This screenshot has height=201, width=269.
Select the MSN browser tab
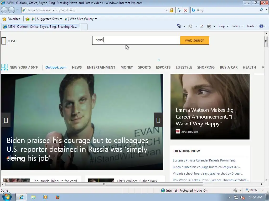(x=40, y=27)
